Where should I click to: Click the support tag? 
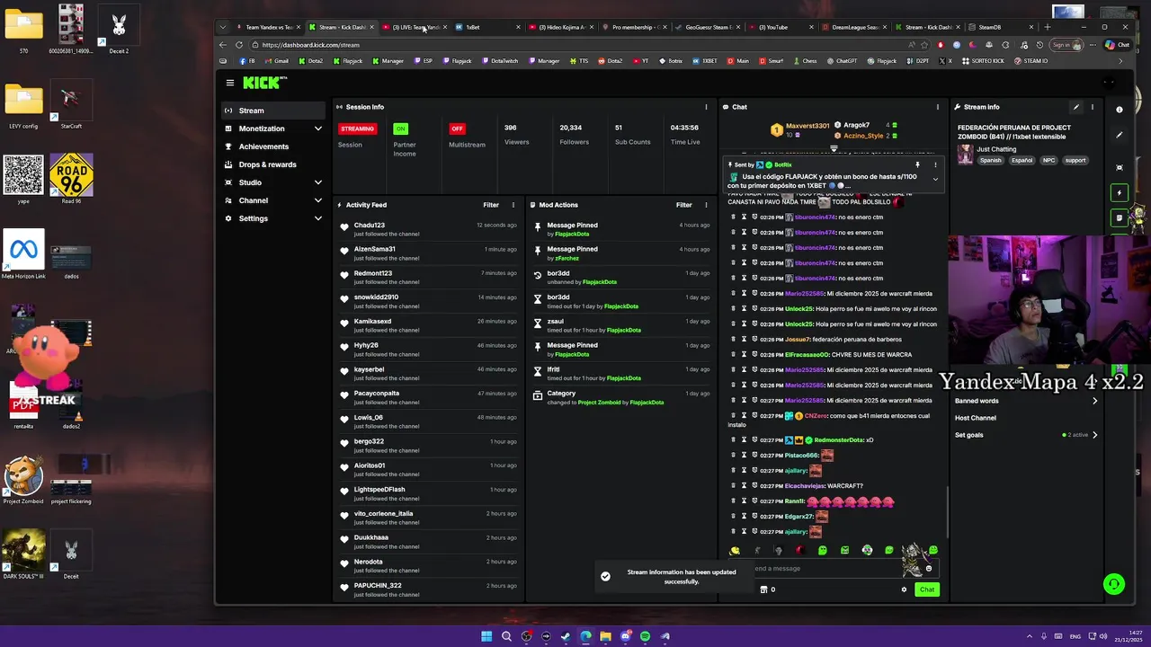coord(1075,160)
